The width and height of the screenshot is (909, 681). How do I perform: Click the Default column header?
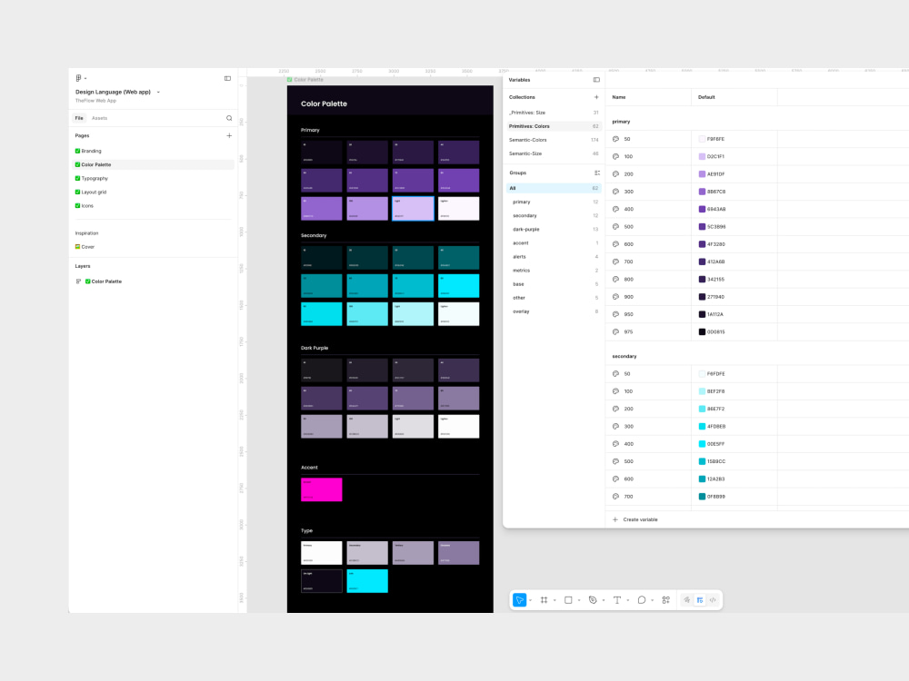pos(706,97)
